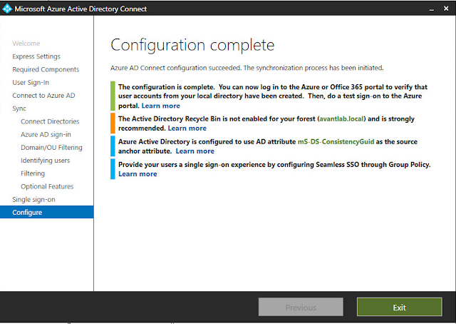Open Learn more link about source anchor attribute
Viewport: 456px width, 324px height.
click(195, 151)
